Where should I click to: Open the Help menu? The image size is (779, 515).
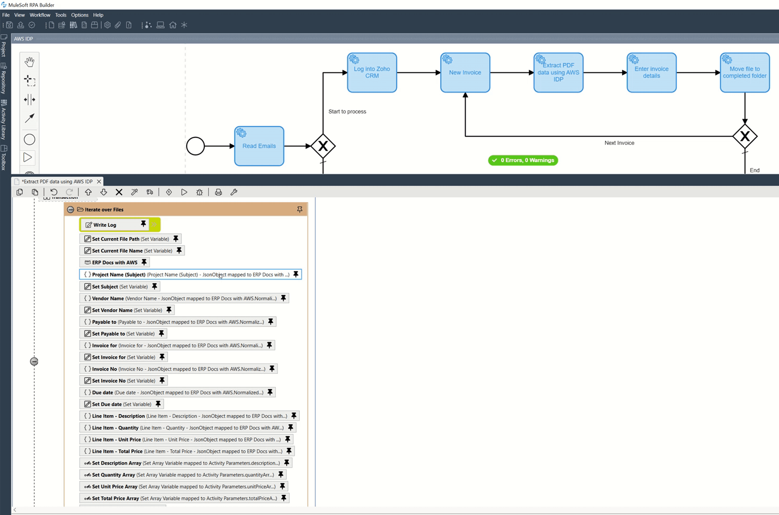pyautogui.click(x=98, y=15)
